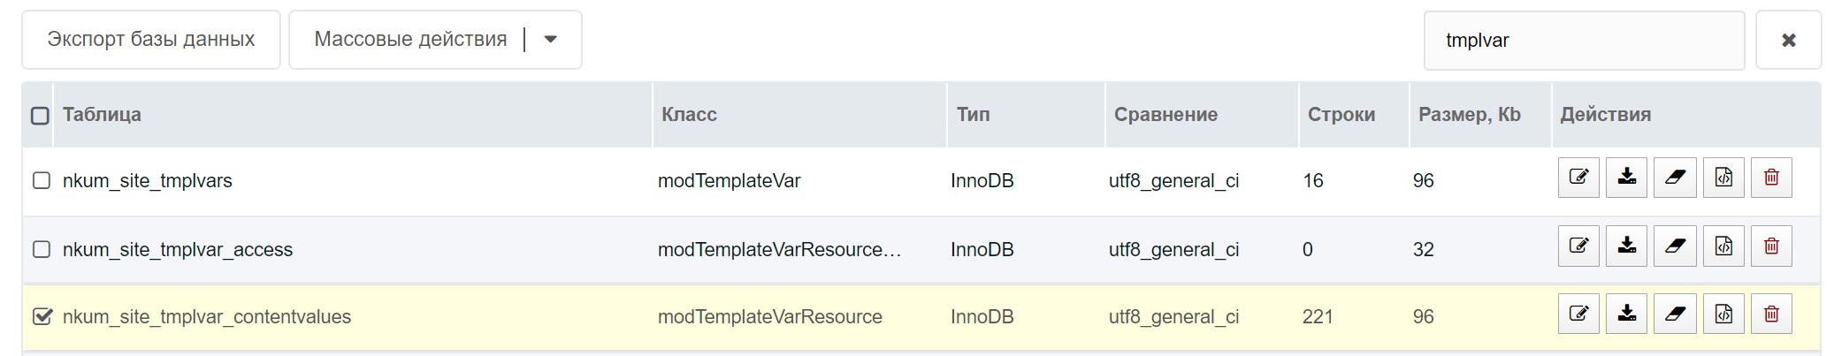Sort by the Строки column header
This screenshot has width=1834, height=356.
click(1341, 115)
